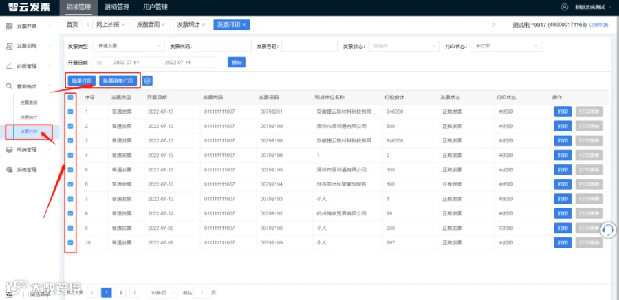Uncheck the select-all checkbox in table header
Screen dimensions: 619x300
(x=70, y=97)
